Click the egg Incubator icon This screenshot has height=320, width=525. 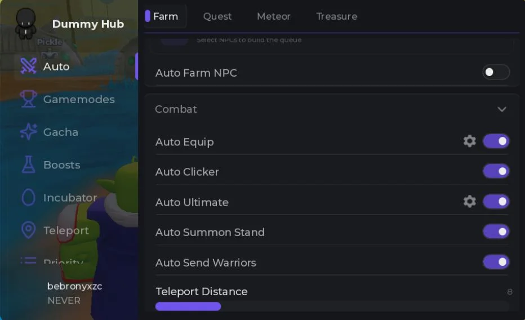[29, 197]
